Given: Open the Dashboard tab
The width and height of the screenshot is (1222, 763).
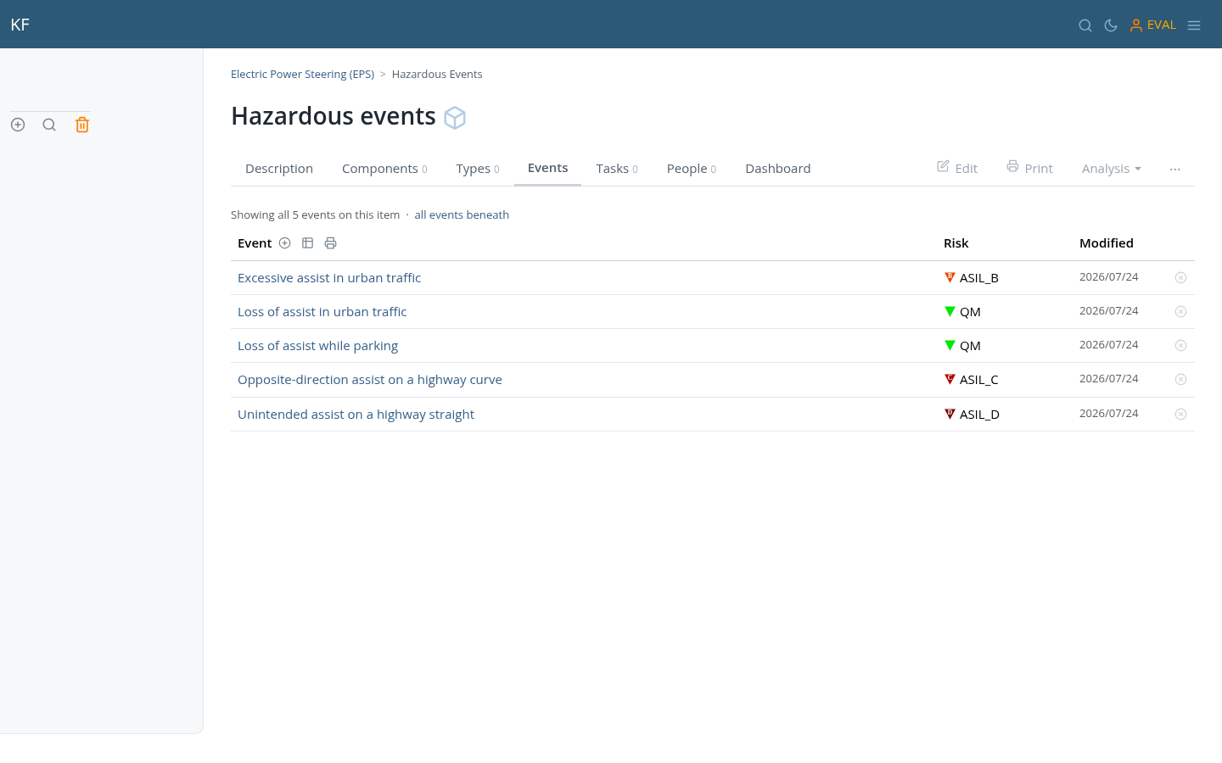Looking at the screenshot, I should point(778,169).
